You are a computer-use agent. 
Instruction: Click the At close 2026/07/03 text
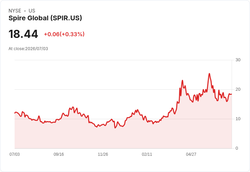tap(28, 49)
